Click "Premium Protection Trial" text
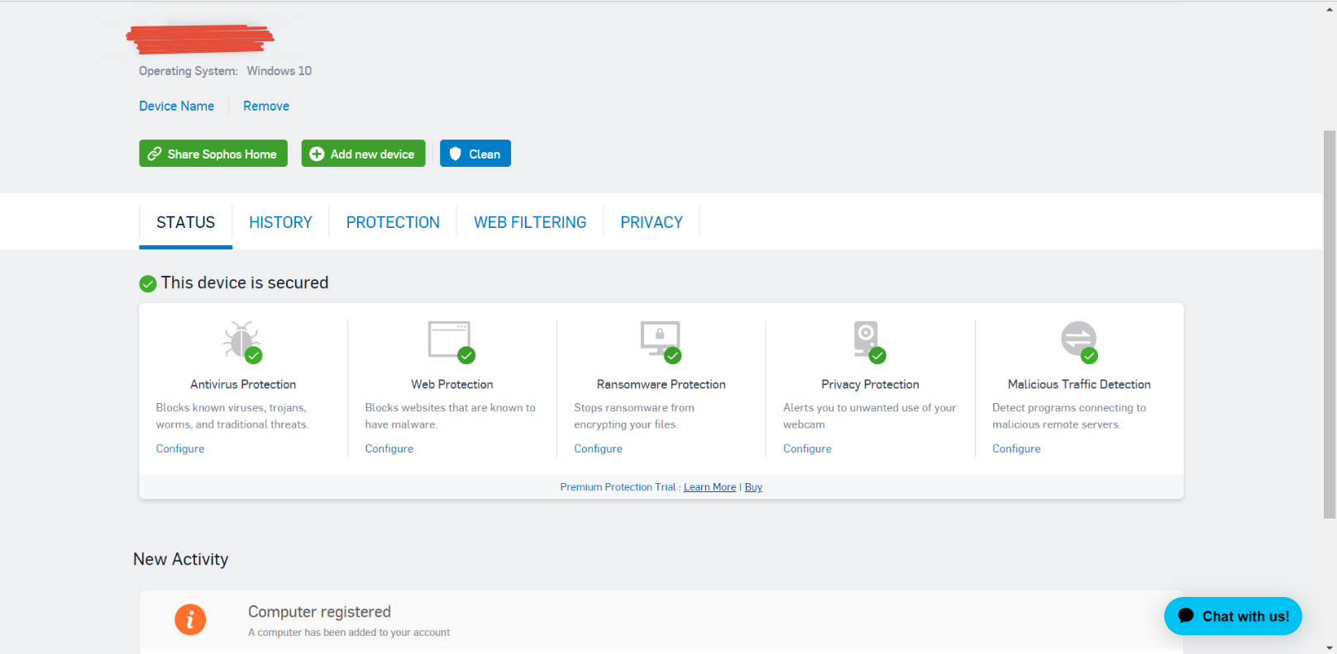 coord(618,487)
